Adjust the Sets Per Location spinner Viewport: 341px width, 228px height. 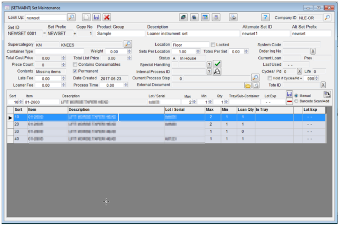coord(198,52)
